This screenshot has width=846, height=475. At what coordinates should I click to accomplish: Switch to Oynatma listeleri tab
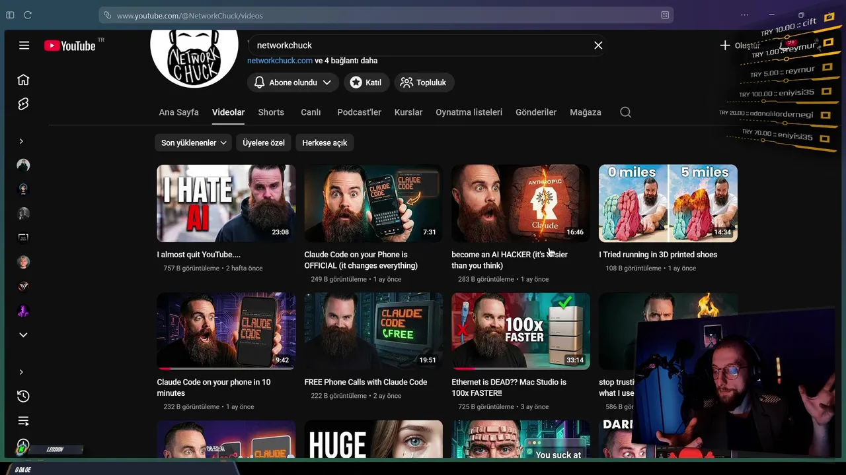pos(469,112)
